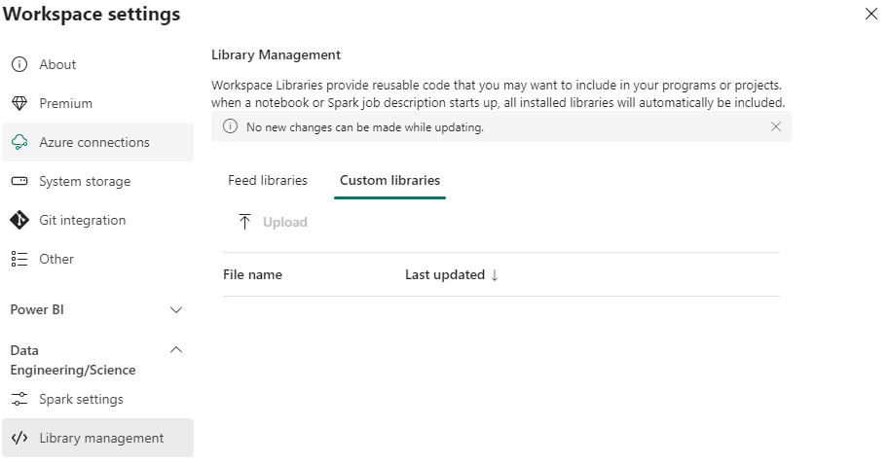Click the info icon in the updating notice
The width and height of the screenshot is (889, 463).
pyautogui.click(x=230, y=126)
